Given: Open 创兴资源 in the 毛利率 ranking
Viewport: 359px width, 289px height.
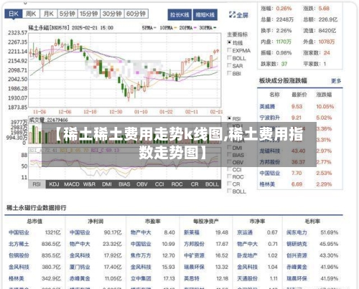Looking at the screenshot, I should [297, 255].
